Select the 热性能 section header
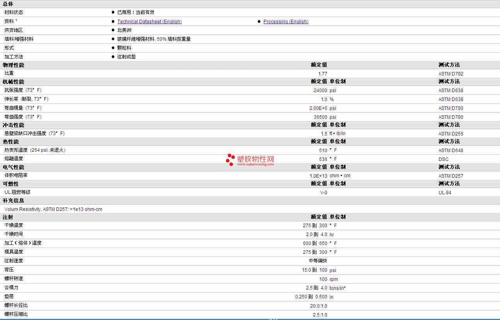 pos(10,142)
